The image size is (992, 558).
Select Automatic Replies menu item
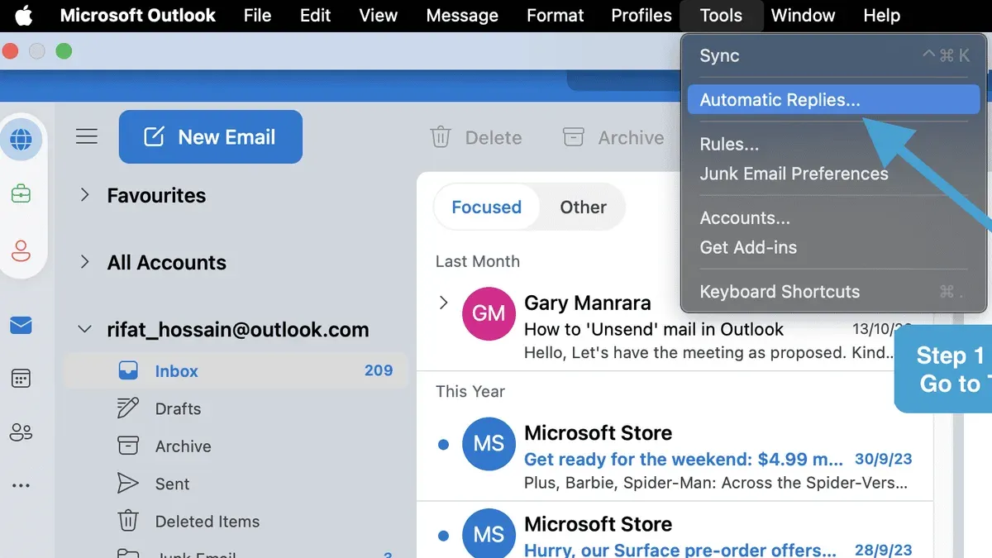834,100
